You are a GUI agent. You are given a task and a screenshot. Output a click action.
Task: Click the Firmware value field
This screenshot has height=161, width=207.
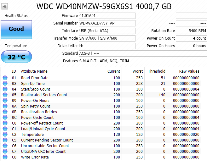coord(107,16)
